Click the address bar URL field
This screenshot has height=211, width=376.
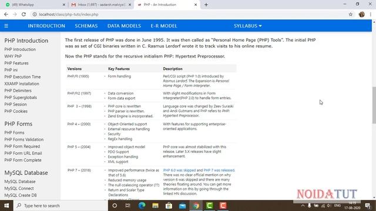tap(189, 14)
